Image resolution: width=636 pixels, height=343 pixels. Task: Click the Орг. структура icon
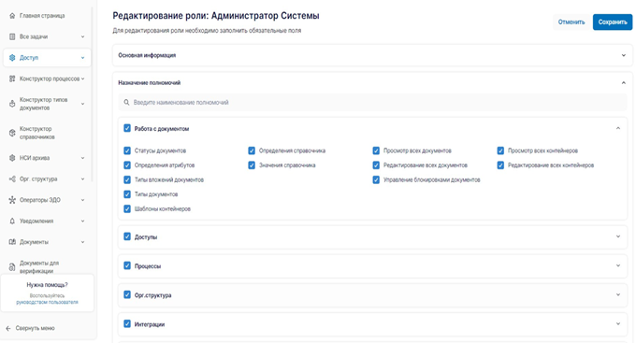12,179
